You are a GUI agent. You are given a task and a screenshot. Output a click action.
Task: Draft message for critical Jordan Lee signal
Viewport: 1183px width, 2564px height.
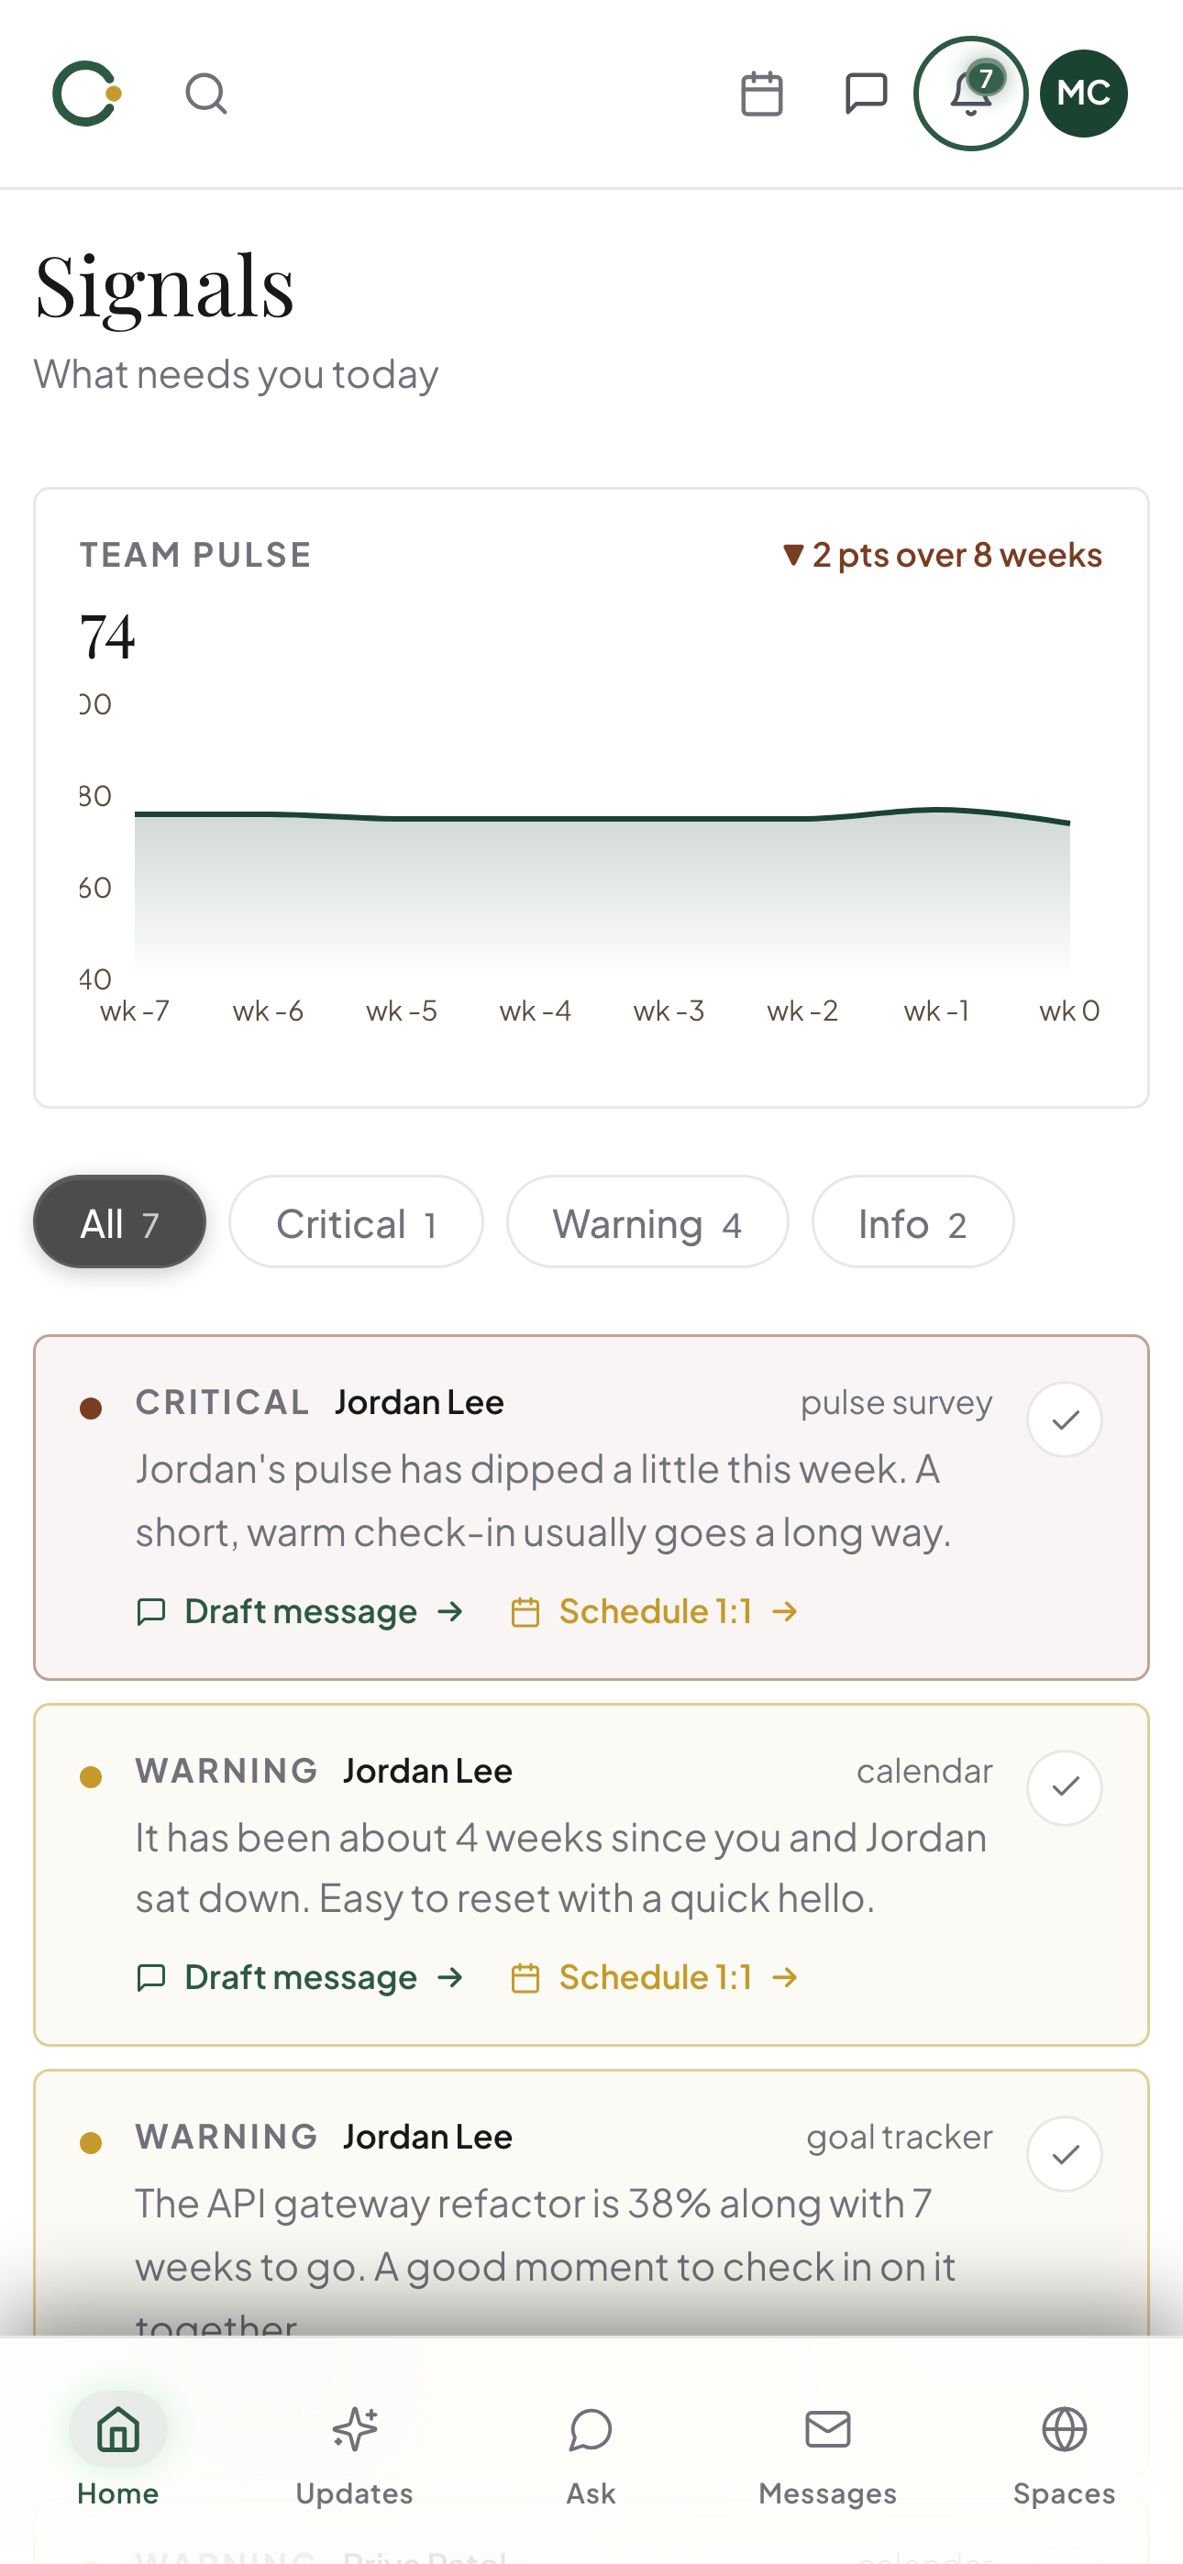301,1611
